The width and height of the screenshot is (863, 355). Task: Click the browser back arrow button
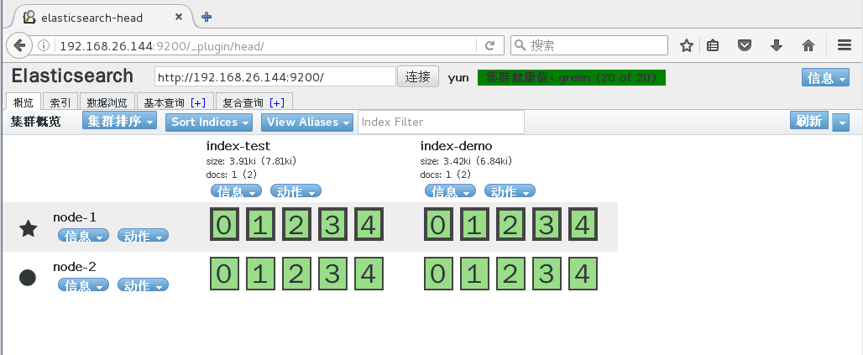click(x=19, y=45)
